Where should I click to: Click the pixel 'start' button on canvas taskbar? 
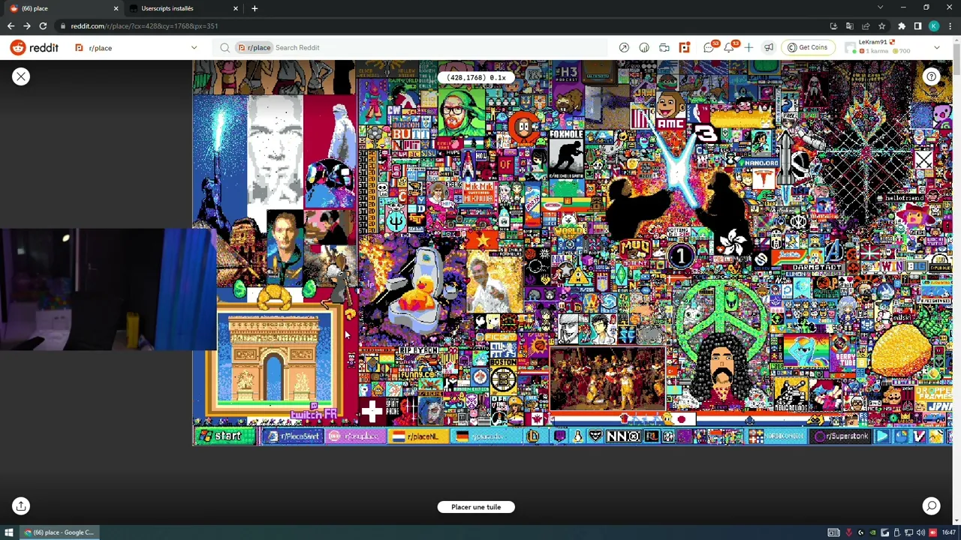pos(225,436)
